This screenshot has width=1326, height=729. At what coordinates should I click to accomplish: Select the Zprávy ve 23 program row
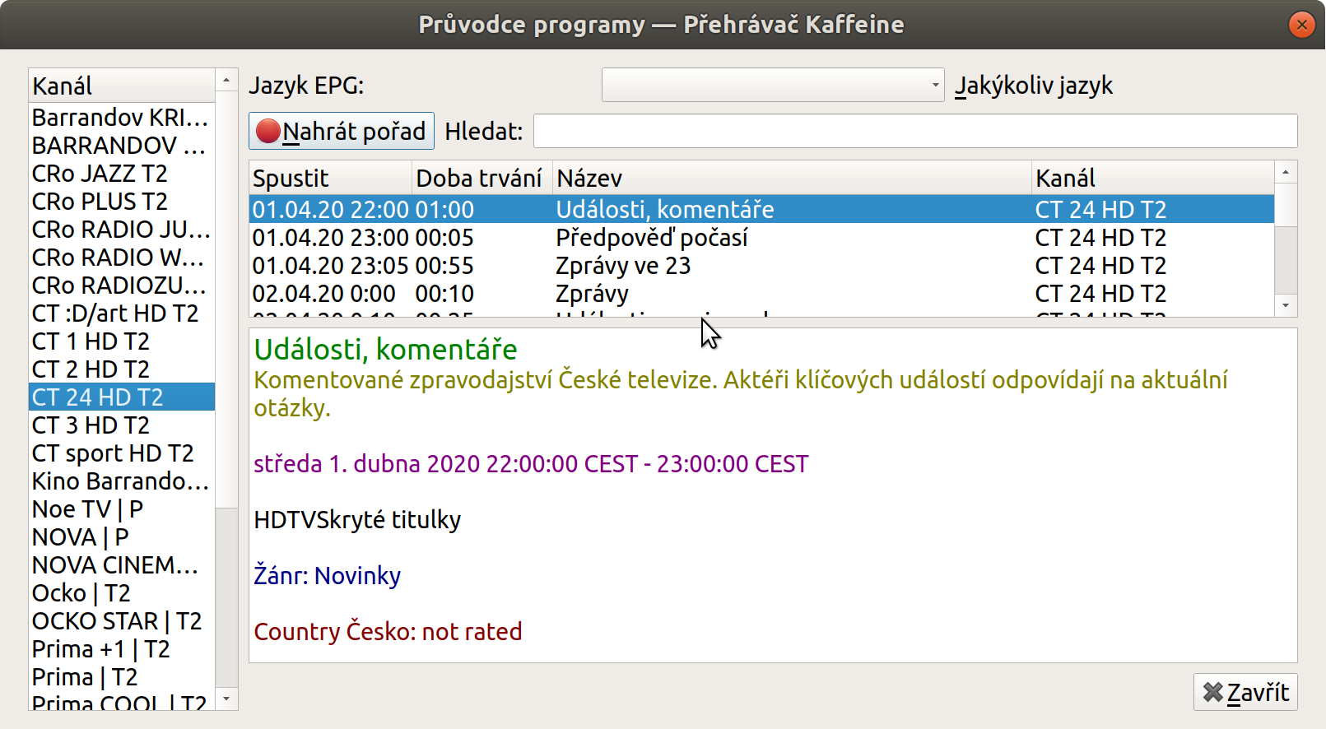761,266
